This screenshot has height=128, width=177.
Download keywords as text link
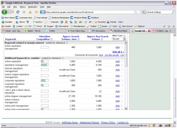click(x=101, y=55)
